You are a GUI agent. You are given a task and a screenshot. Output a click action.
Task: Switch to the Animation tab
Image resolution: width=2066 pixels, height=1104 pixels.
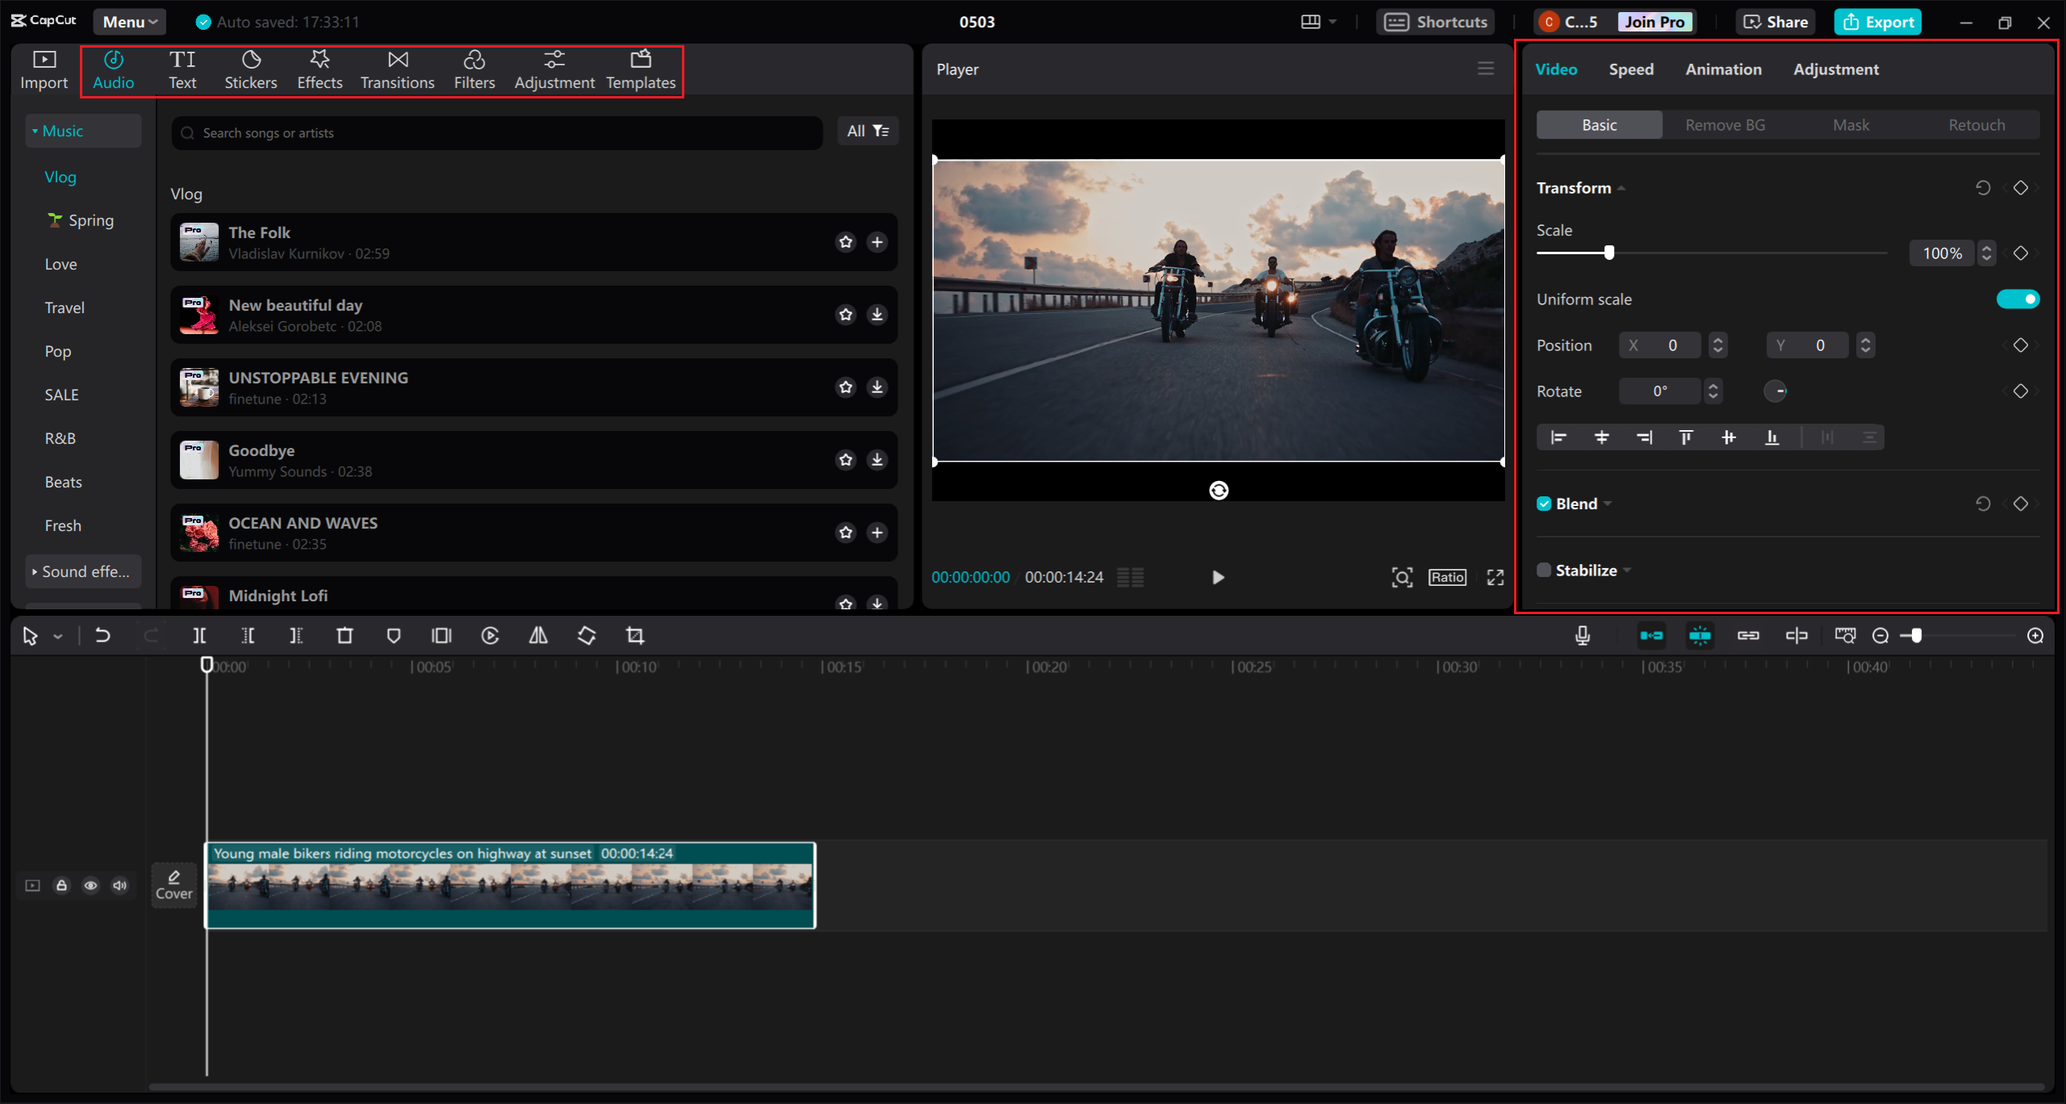click(1723, 69)
